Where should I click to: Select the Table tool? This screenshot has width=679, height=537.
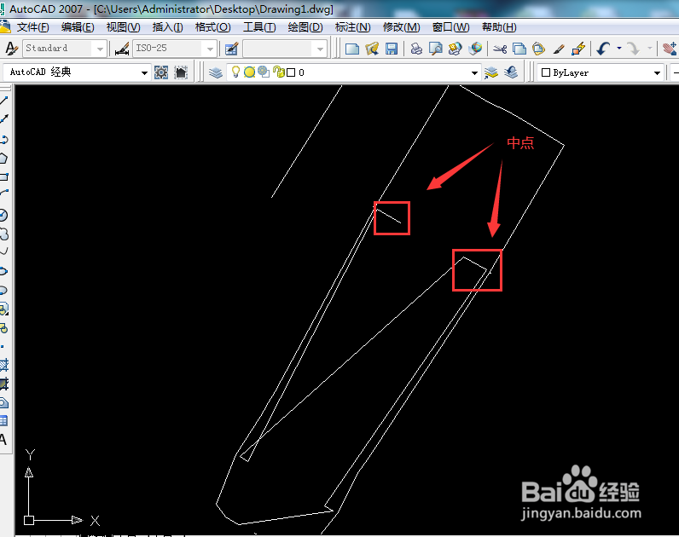(4, 420)
